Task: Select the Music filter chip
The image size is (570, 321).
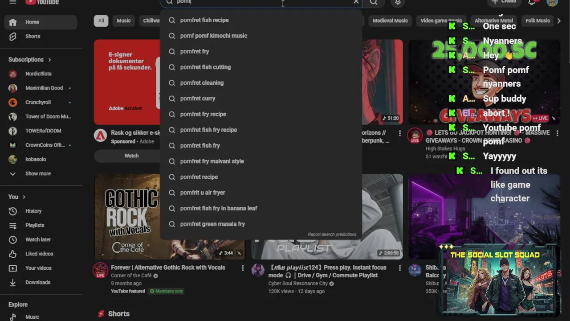Action: click(124, 21)
